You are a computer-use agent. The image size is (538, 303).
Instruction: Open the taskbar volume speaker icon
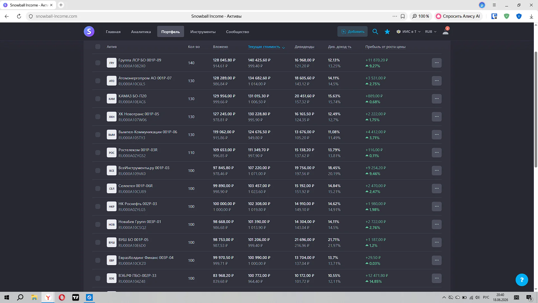pyautogui.click(x=477, y=297)
